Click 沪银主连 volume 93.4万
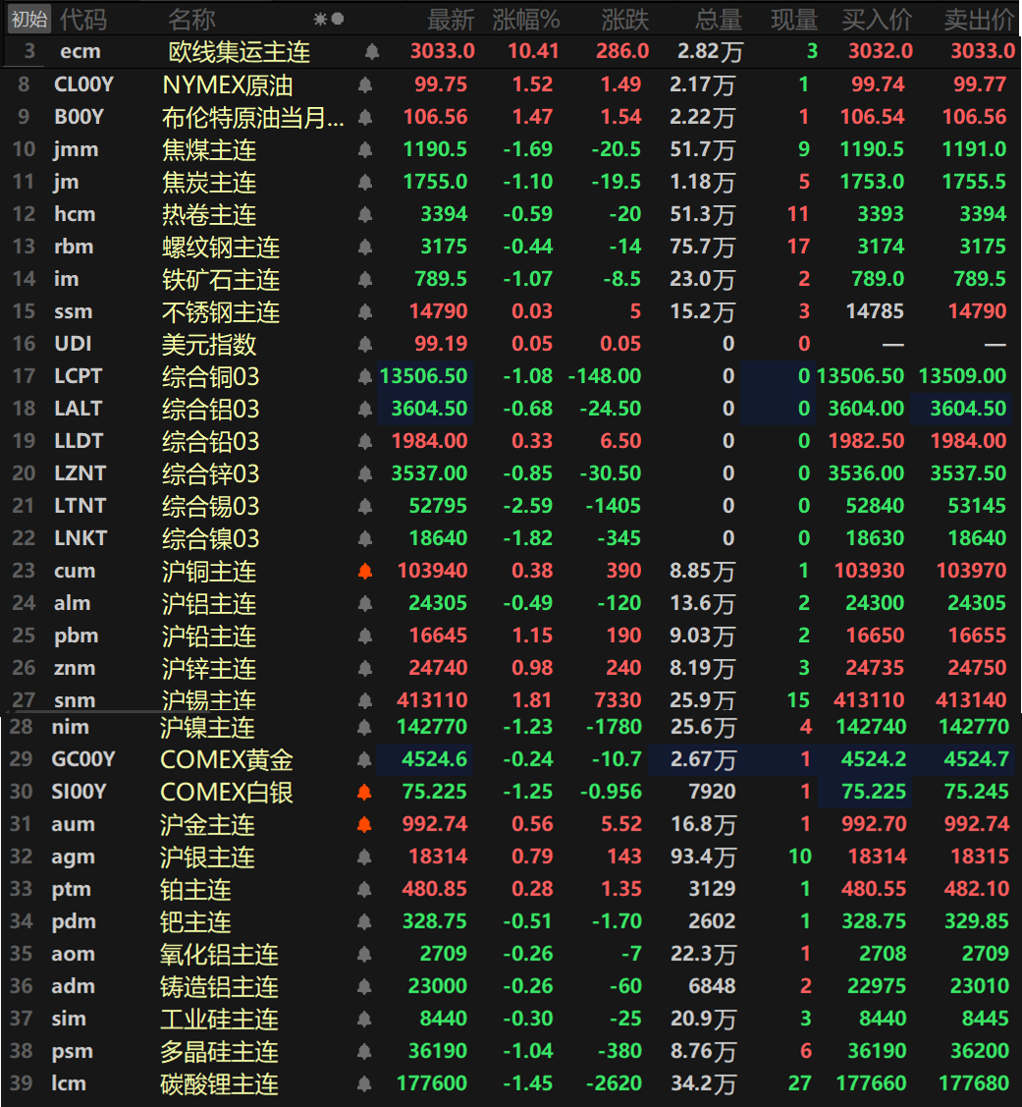This screenshot has height=1107, width=1022. point(703,858)
